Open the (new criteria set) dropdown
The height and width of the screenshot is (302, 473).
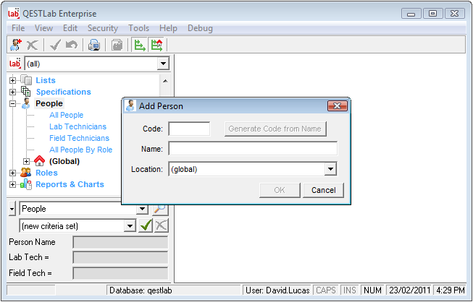(x=130, y=226)
